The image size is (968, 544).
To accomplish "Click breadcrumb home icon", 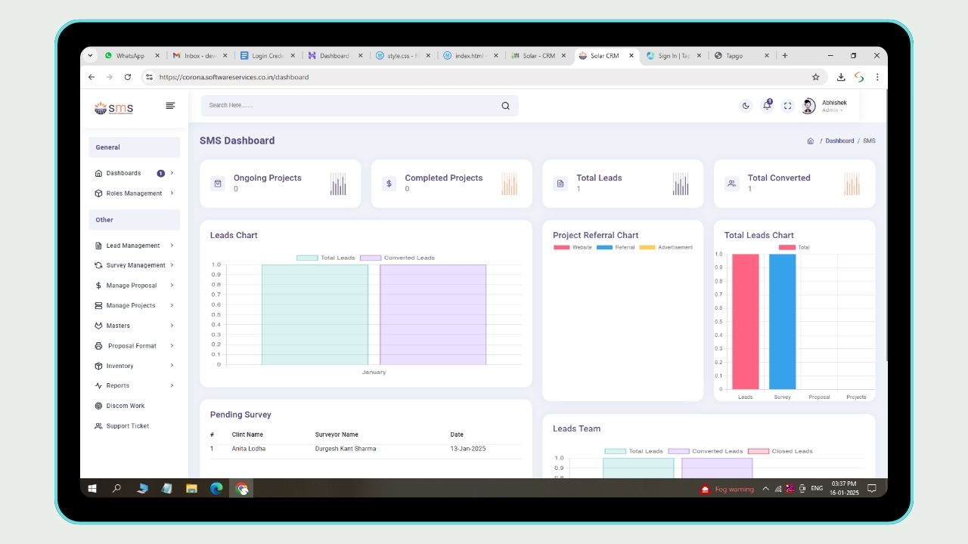I will click(x=810, y=141).
